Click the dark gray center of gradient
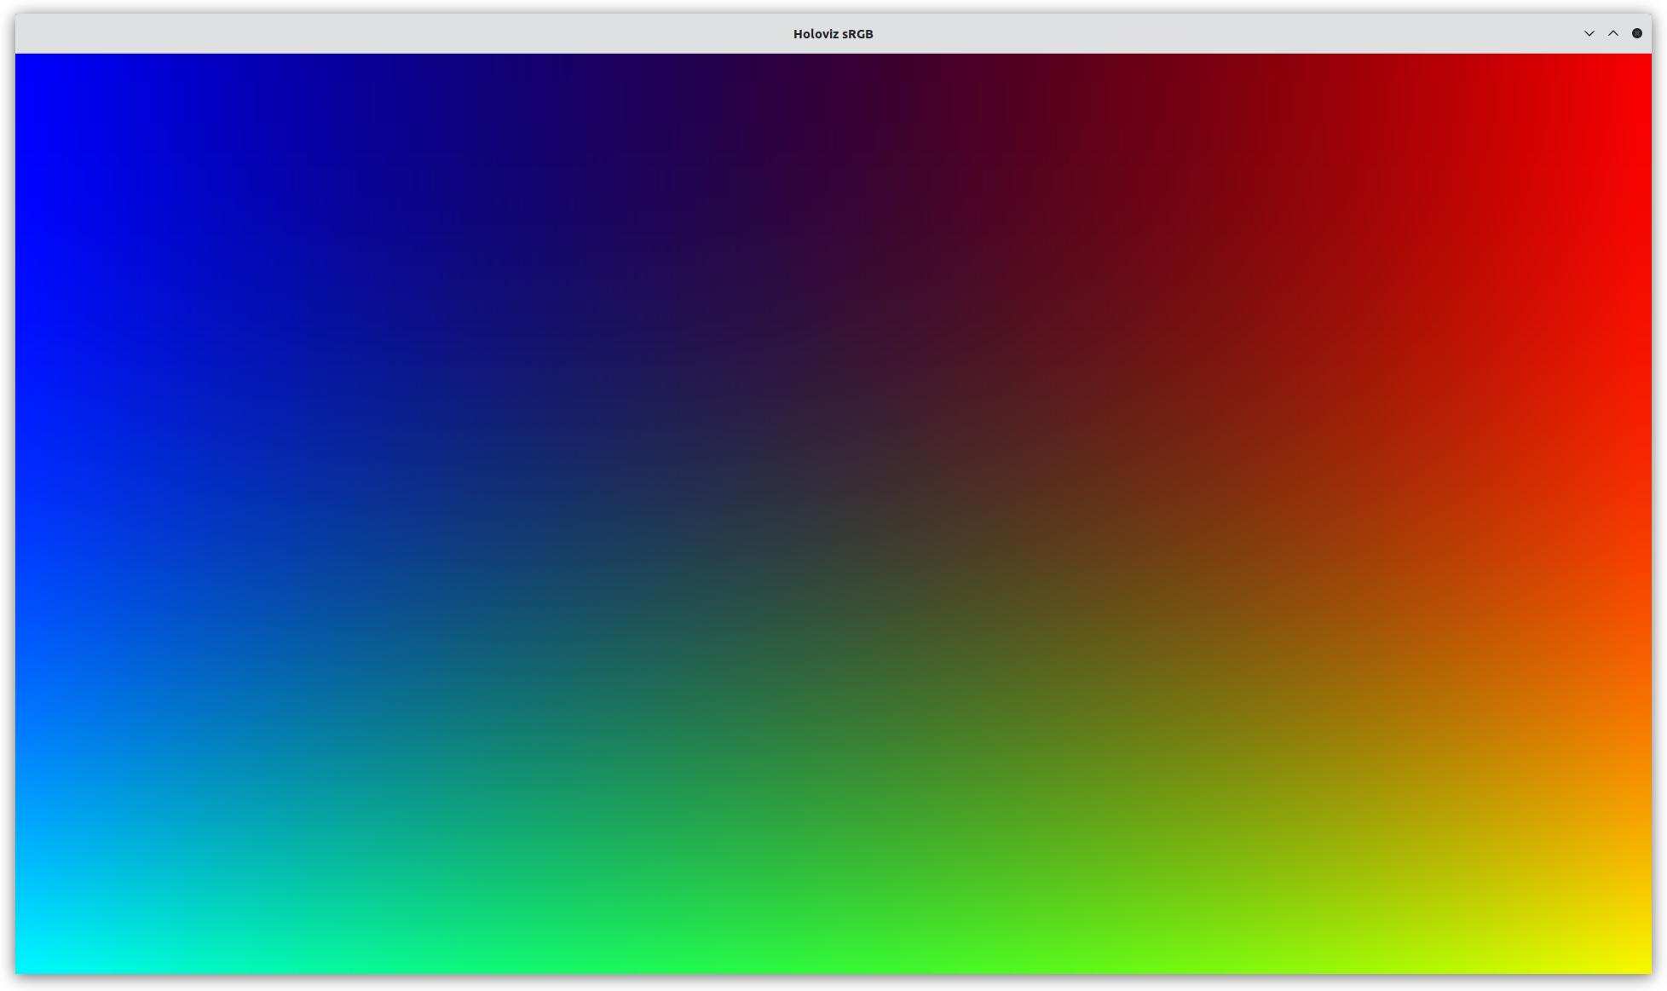 833,513
